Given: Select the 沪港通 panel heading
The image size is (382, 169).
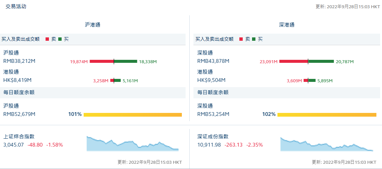Looking at the screenshot, I should tap(93, 25).
